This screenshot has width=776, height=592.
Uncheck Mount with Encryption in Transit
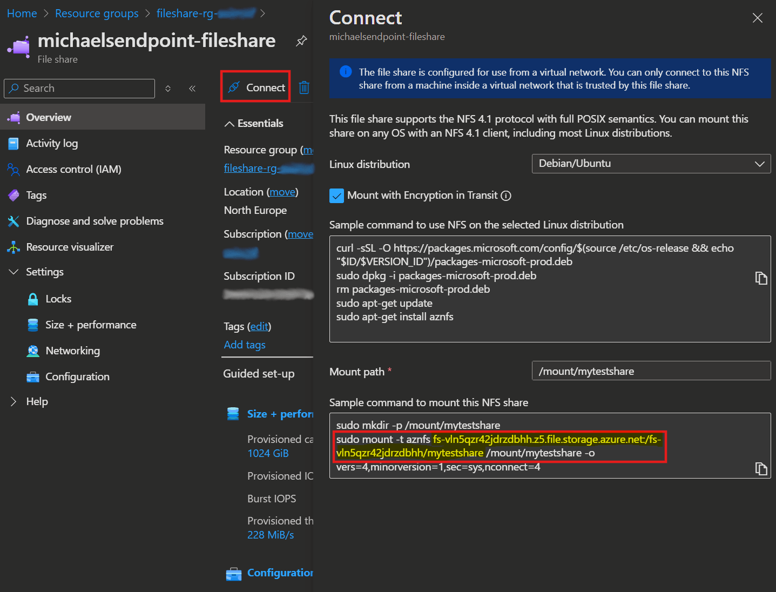pyautogui.click(x=336, y=196)
